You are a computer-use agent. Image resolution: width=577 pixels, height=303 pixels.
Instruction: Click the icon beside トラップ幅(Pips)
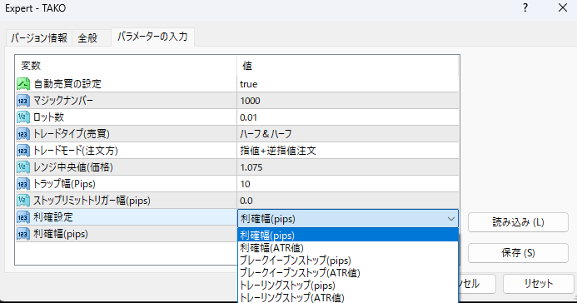(x=23, y=184)
